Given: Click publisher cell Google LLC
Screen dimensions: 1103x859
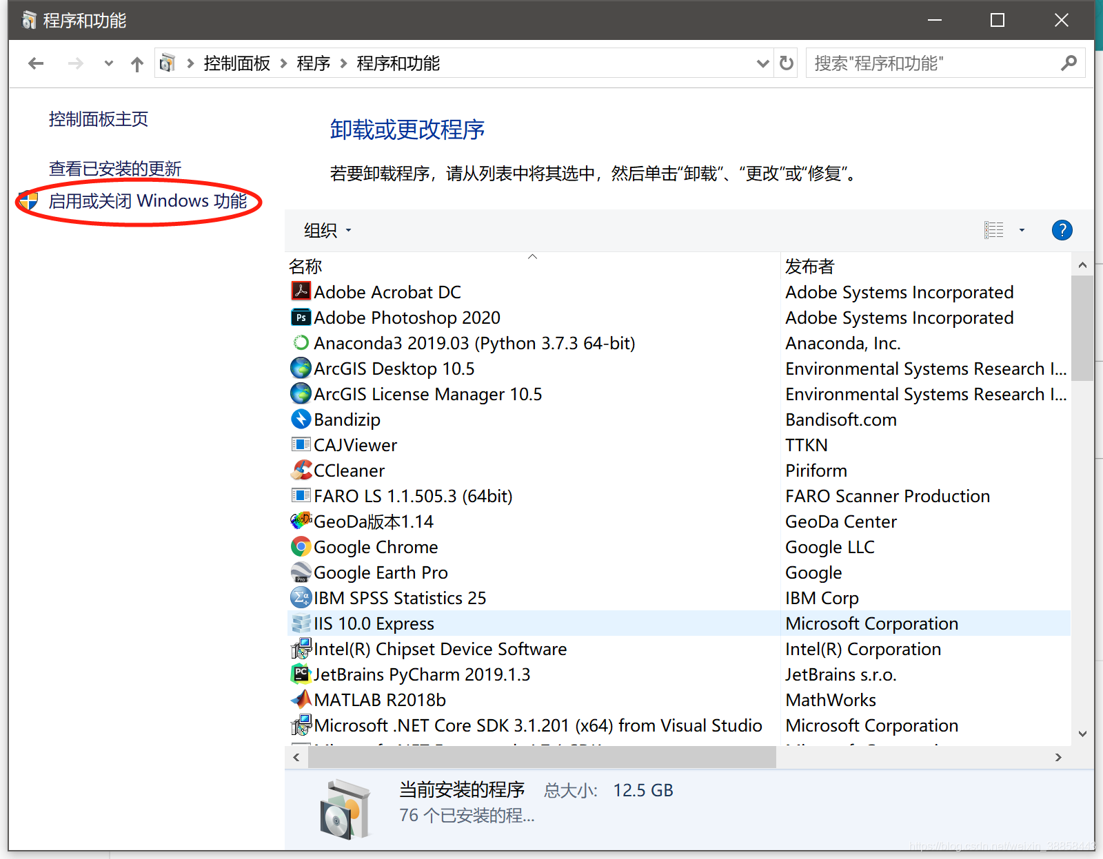Looking at the screenshot, I should (x=830, y=547).
